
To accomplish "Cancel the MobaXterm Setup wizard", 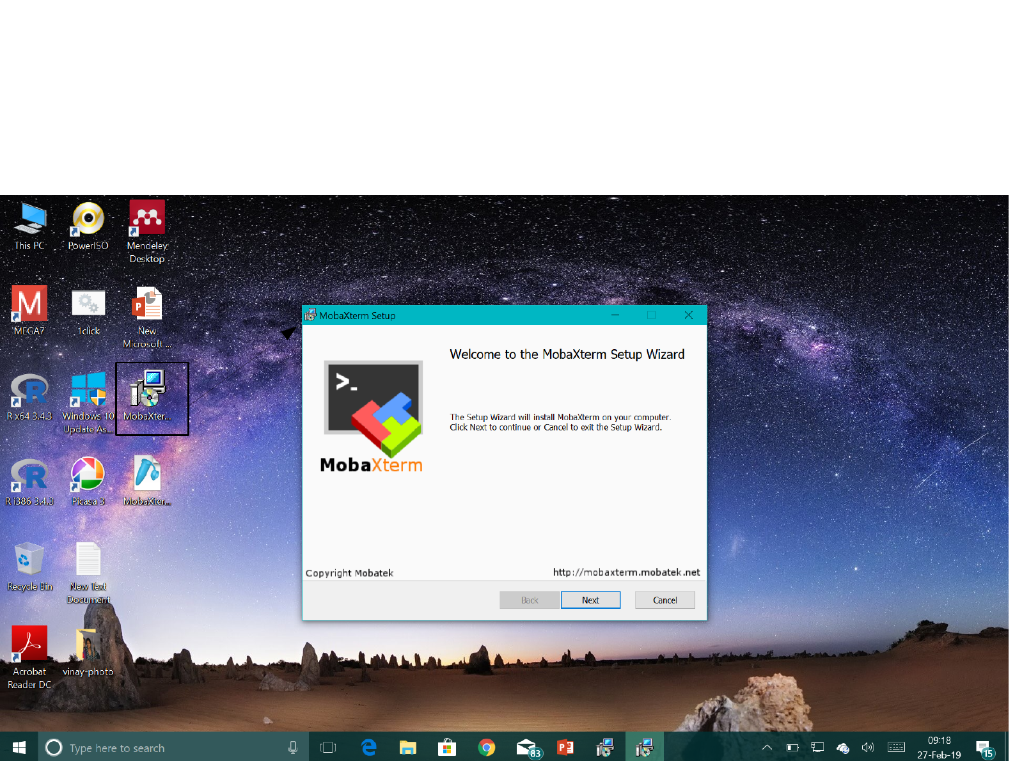I will tap(665, 600).
